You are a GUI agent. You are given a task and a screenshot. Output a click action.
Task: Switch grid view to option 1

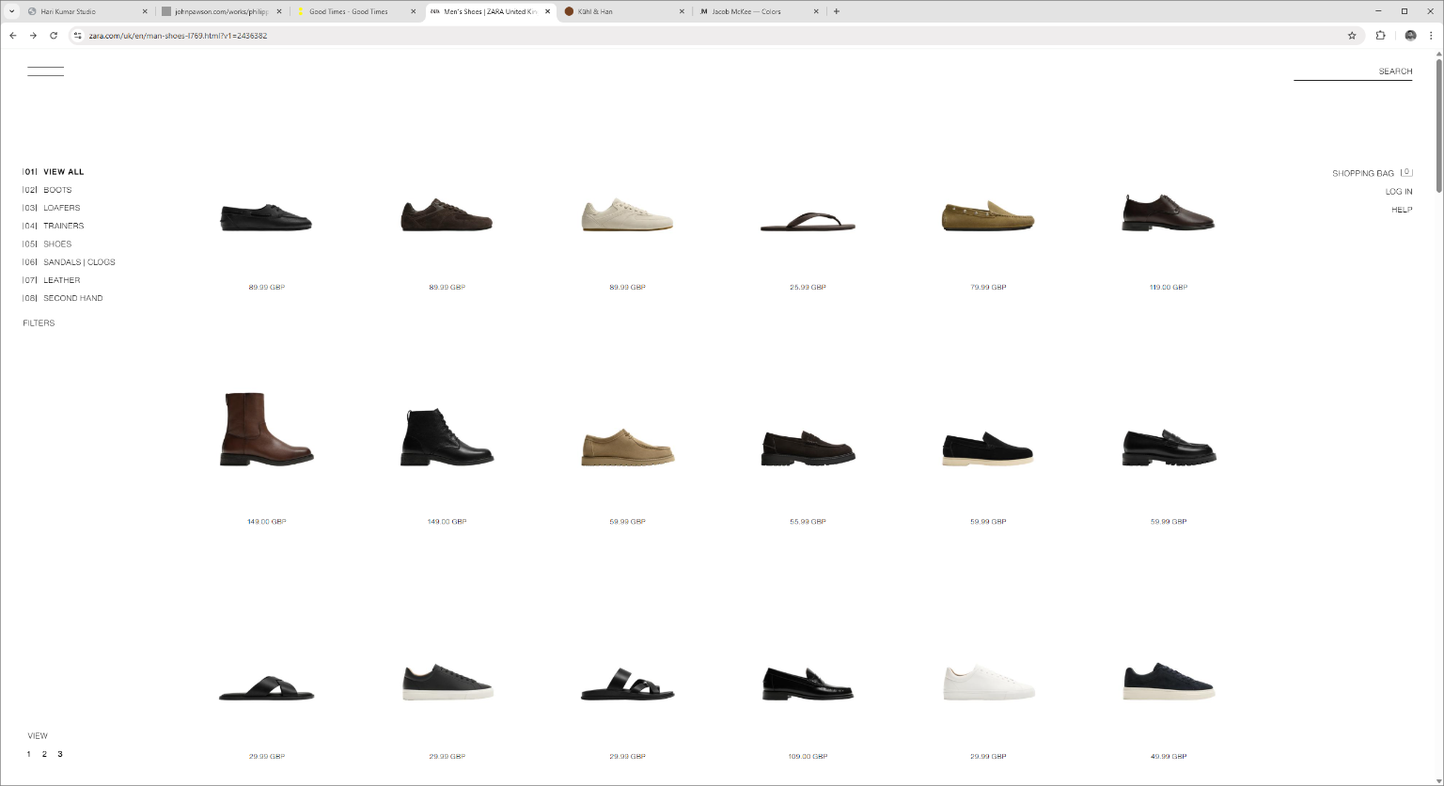28,754
